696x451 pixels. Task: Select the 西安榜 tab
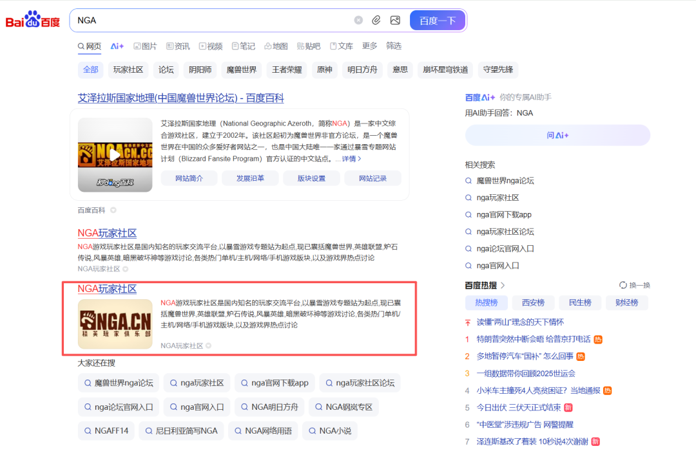[x=533, y=302]
